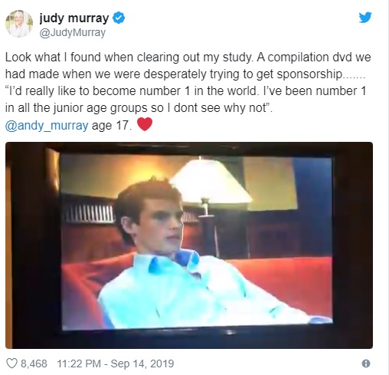This screenshot has width=389, height=375.
Task: Follow the @andy_murray mention link
Action: (x=47, y=126)
